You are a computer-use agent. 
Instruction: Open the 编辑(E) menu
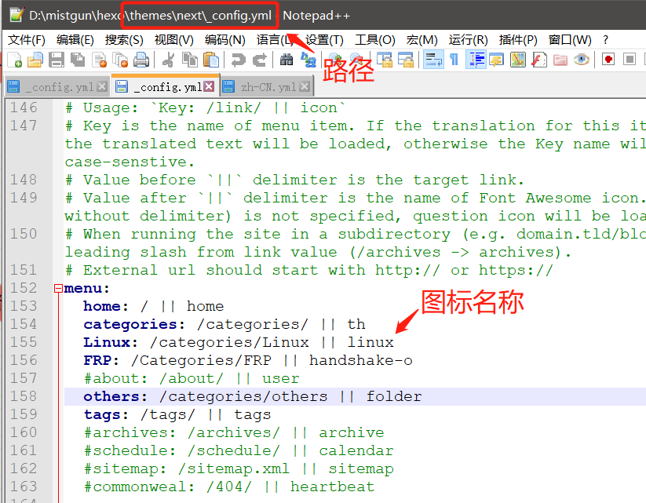(x=75, y=40)
